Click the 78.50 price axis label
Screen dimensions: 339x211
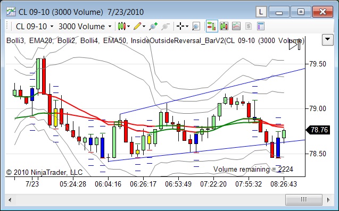[318, 154]
